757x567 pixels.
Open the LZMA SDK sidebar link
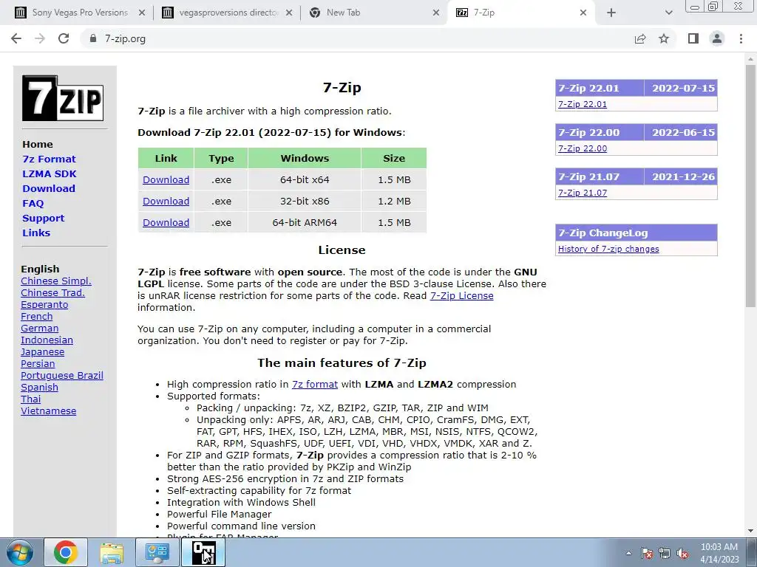click(x=50, y=173)
